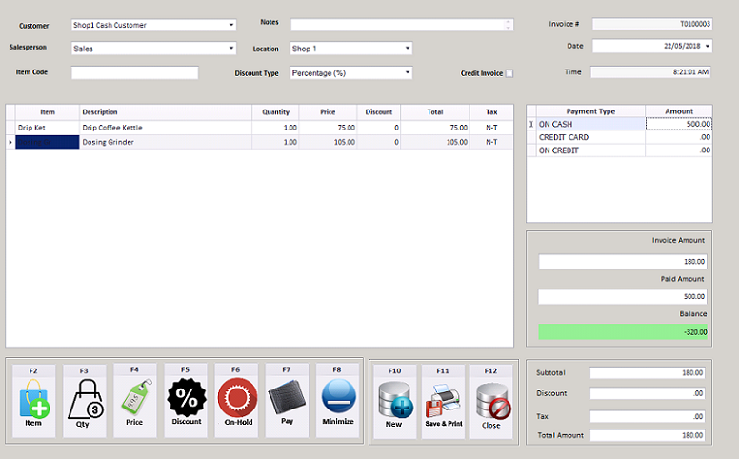The image size is (739, 459).
Task: Select the F4 Price tag icon
Action: coord(135,397)
